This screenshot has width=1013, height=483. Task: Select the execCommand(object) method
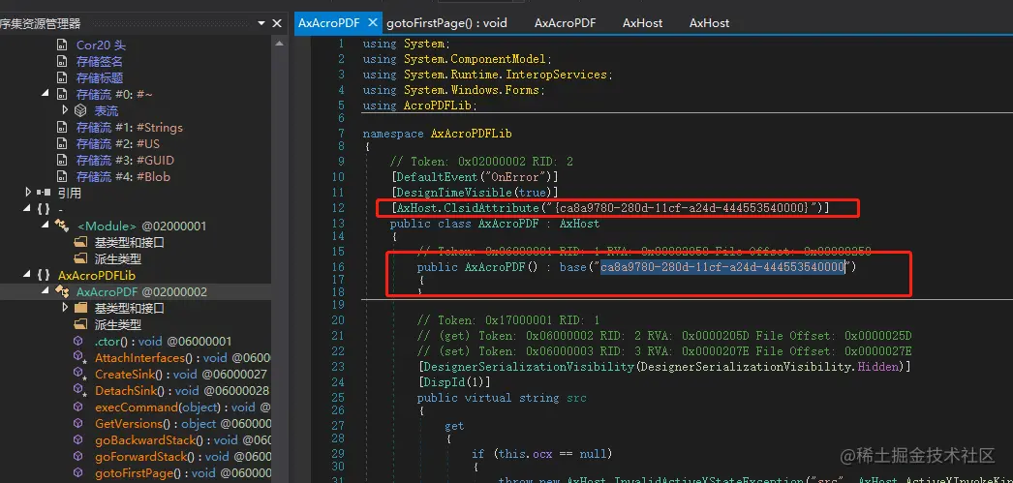point(183,407)
